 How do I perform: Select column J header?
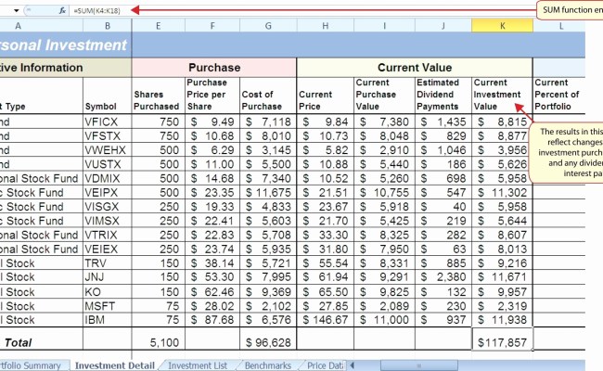point(443,26)
